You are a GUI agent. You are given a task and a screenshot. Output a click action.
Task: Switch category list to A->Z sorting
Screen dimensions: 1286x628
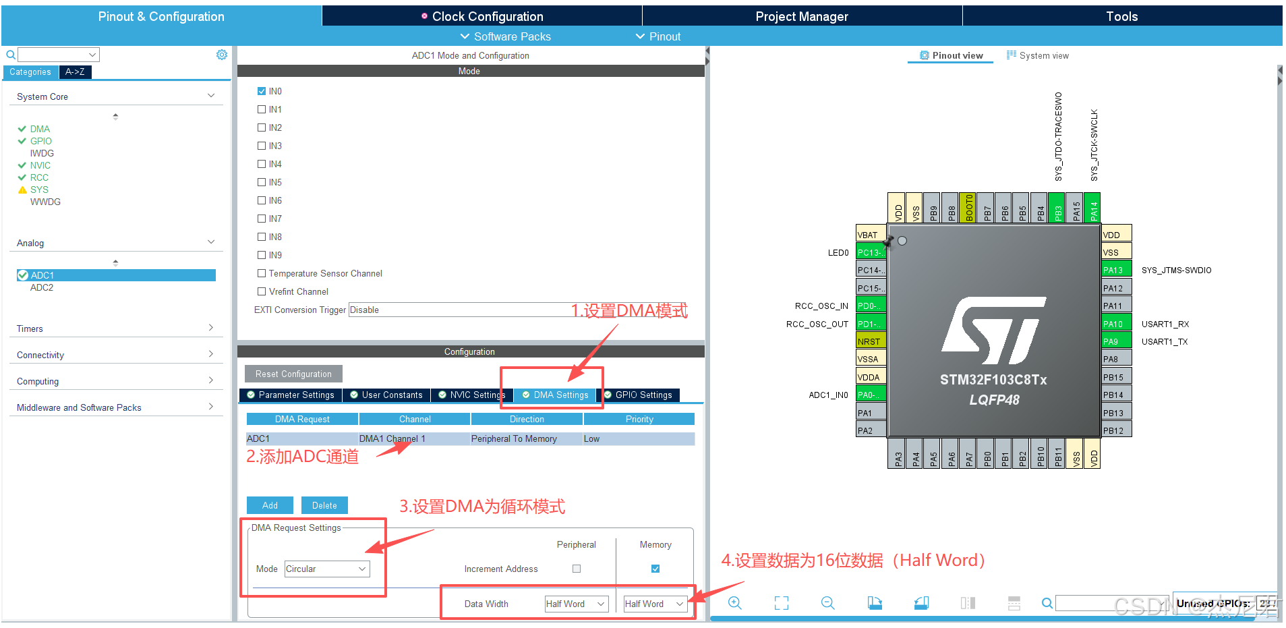(75, 72)
